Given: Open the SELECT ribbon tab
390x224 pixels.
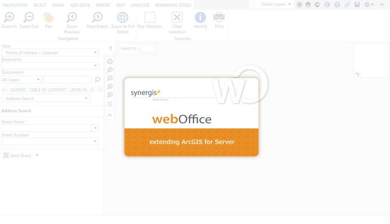Looking at the screenshot, I should [x=40, y=5].
